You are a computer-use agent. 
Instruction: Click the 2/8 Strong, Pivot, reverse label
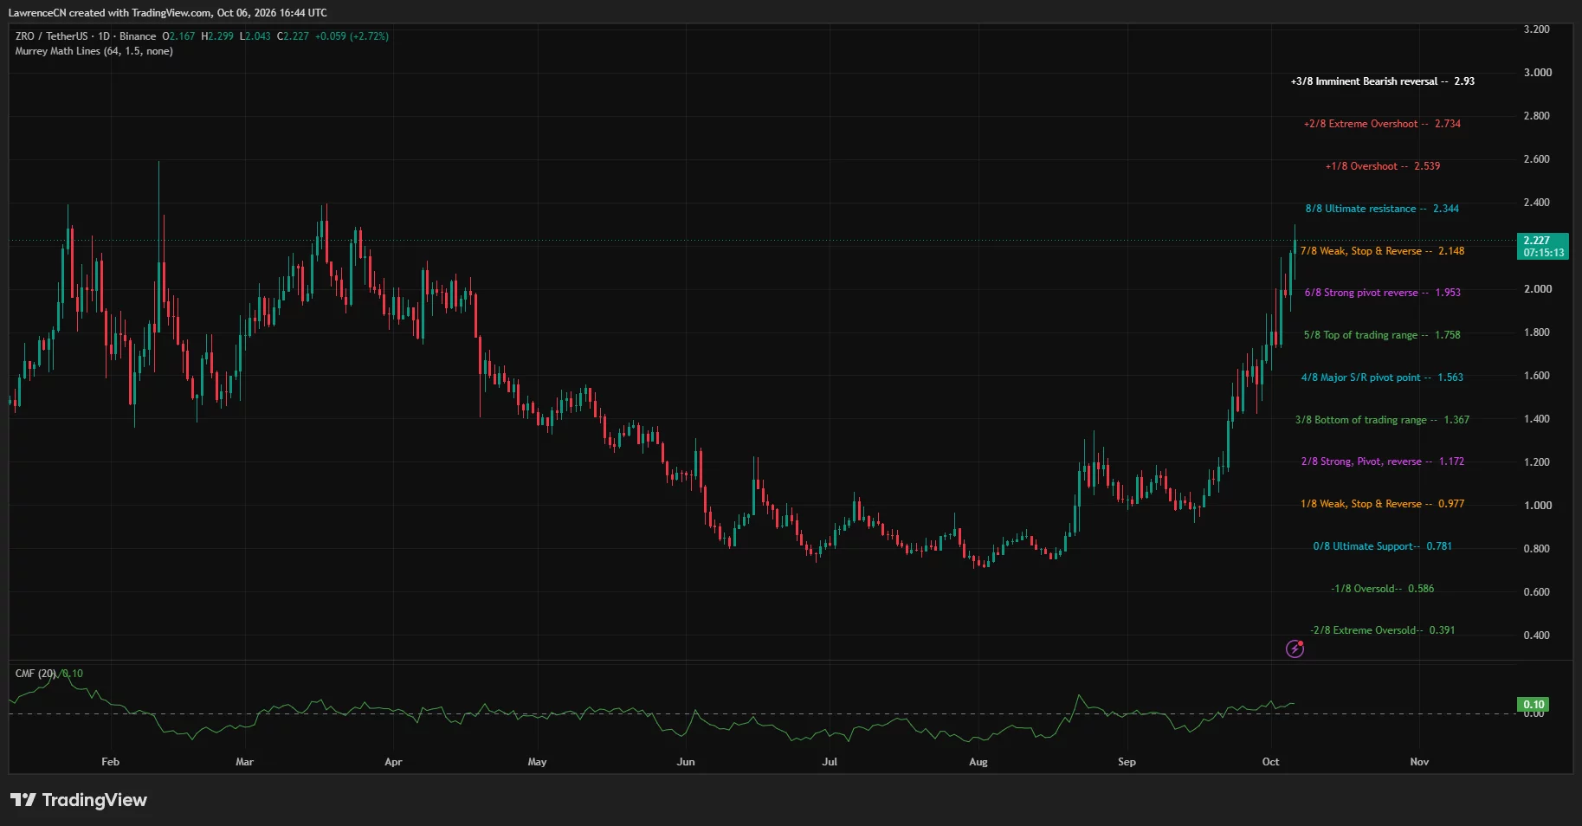1382,461
